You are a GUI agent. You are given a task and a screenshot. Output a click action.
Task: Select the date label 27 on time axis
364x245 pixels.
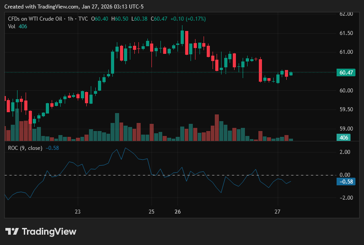point(277,212)
